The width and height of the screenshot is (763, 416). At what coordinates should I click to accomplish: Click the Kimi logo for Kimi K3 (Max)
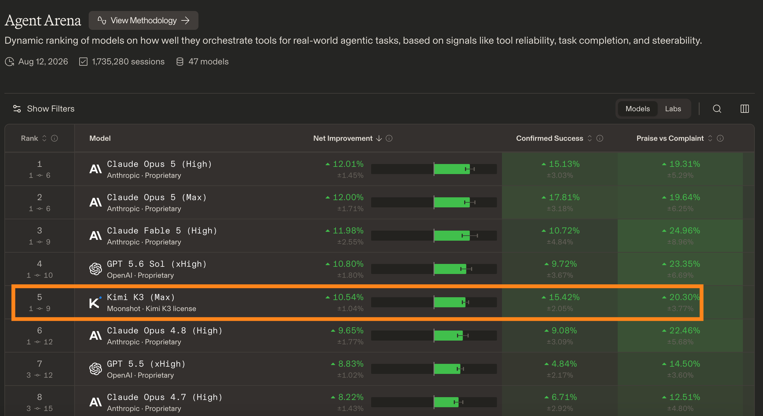96,302
